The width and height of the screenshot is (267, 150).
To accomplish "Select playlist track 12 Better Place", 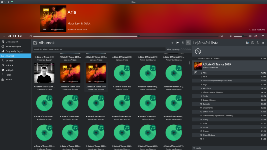I will tap(229, 112).
